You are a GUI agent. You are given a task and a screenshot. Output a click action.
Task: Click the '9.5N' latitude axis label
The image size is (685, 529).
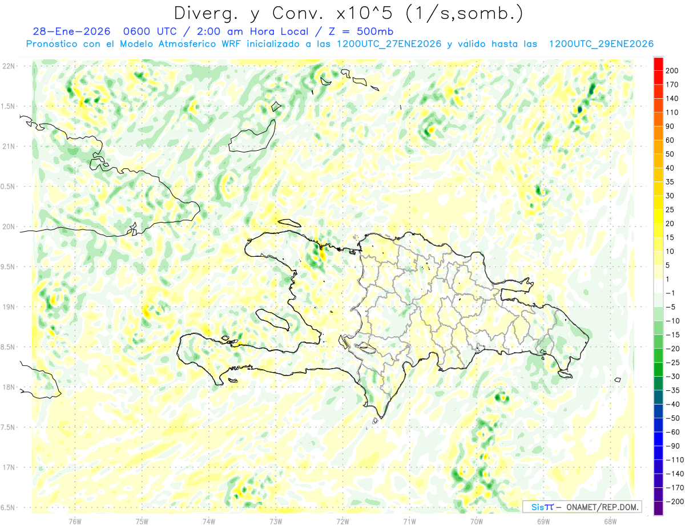(x=9, y=267)
